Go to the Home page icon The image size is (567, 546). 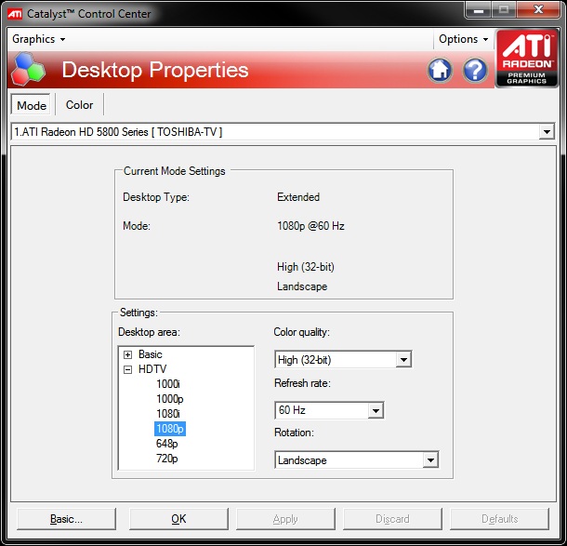point(440,70)
